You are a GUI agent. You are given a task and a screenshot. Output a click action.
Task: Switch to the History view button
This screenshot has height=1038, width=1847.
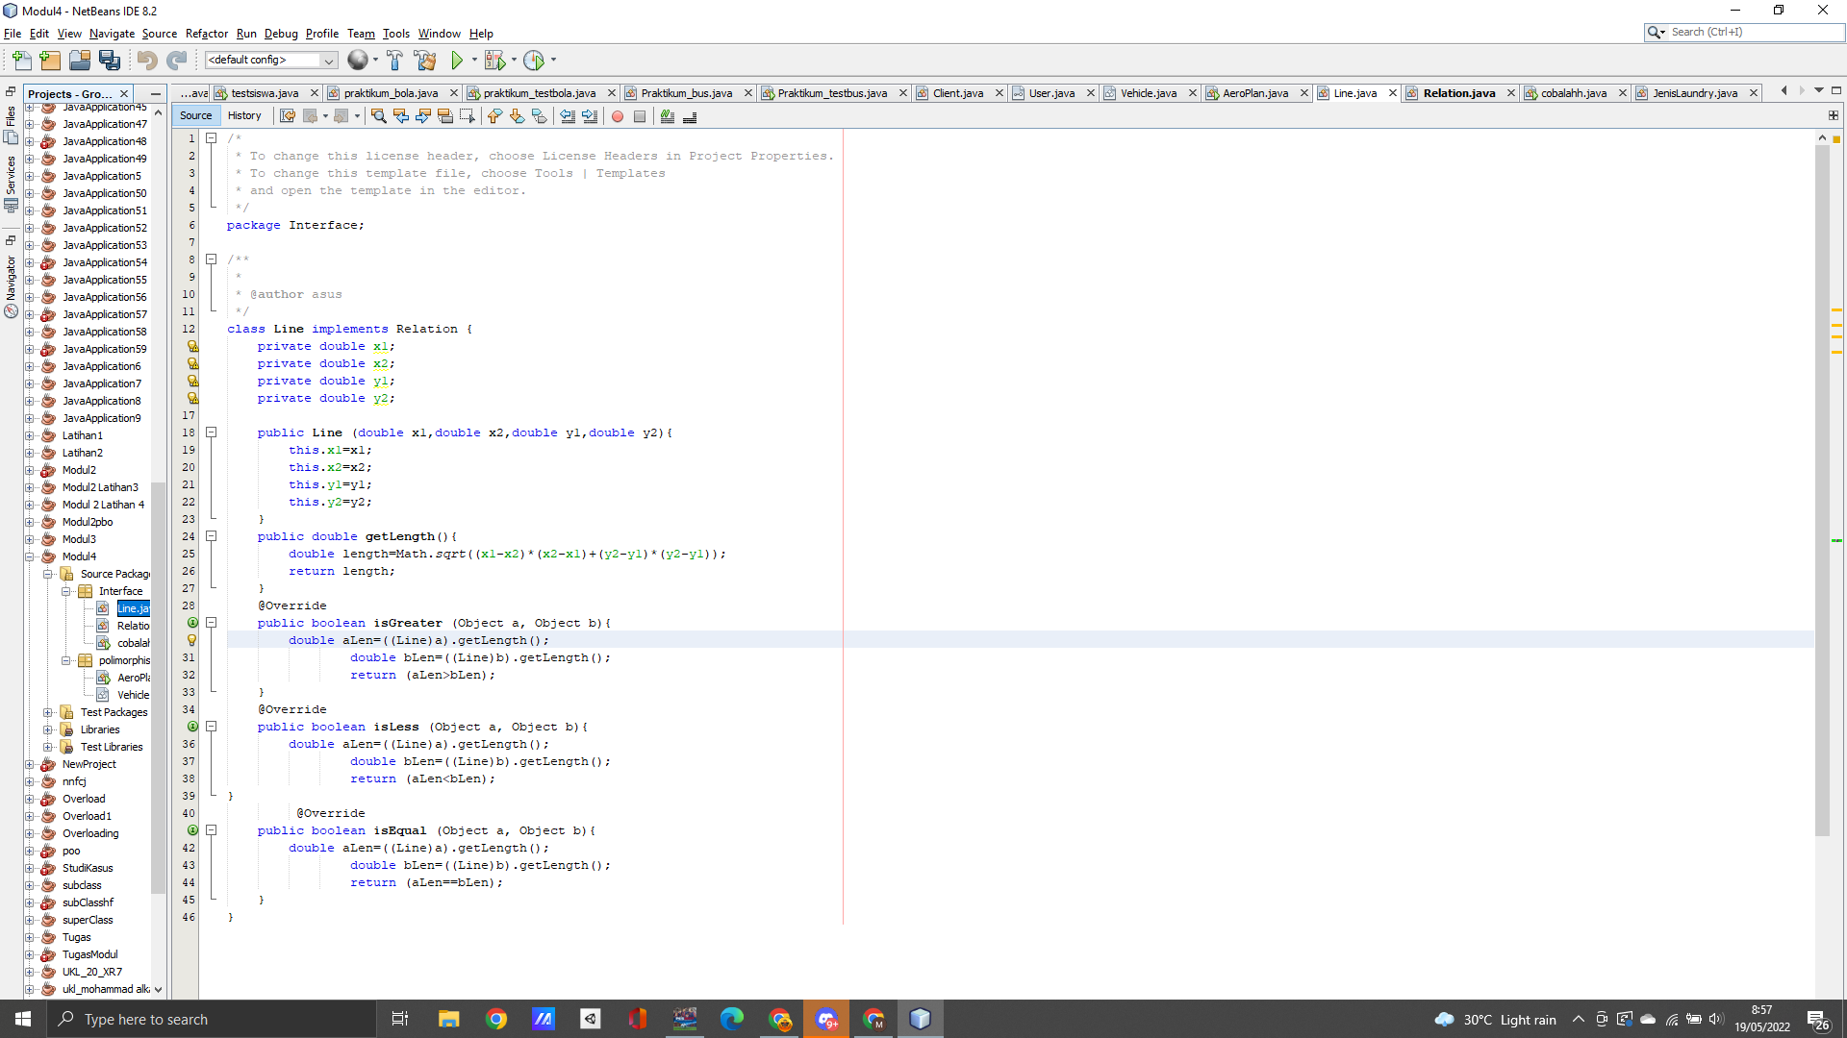tap(244, 115)
